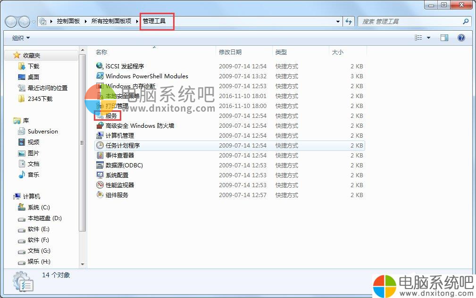Screen dimensions: 476x298
Task: Select the 数据源(ODBC) icon
Action: click(x=100, y=165)
